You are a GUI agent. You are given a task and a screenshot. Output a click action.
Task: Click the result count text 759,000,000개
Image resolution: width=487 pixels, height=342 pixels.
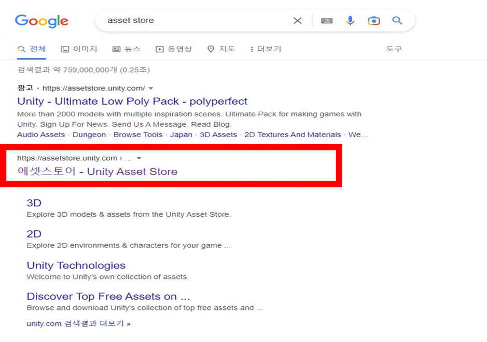click(x=90, y=70)
